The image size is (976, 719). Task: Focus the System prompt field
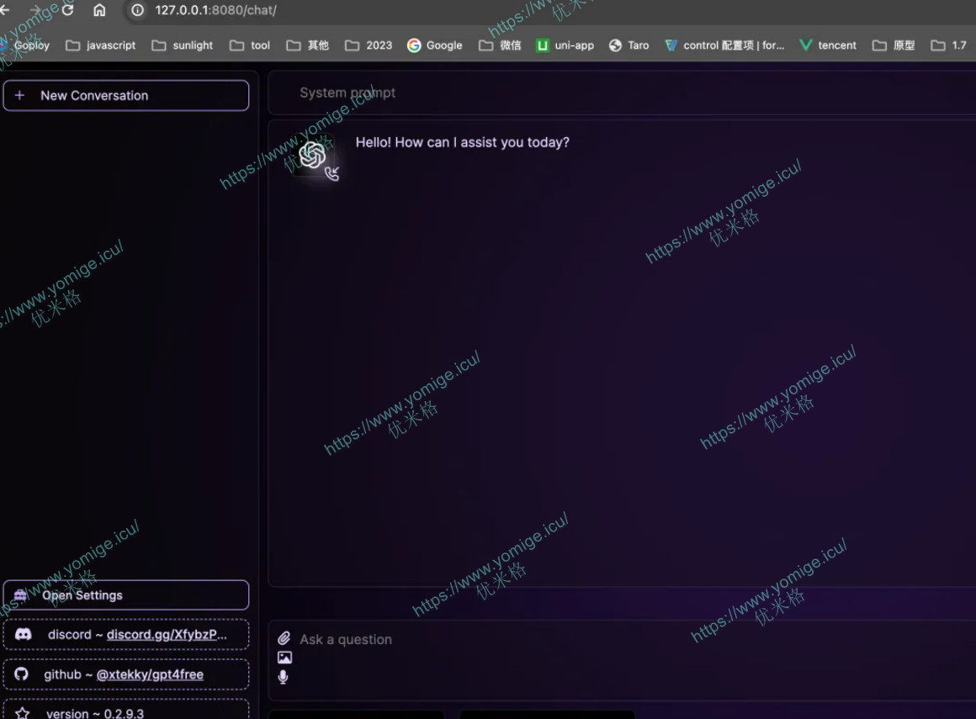point(623,93)
